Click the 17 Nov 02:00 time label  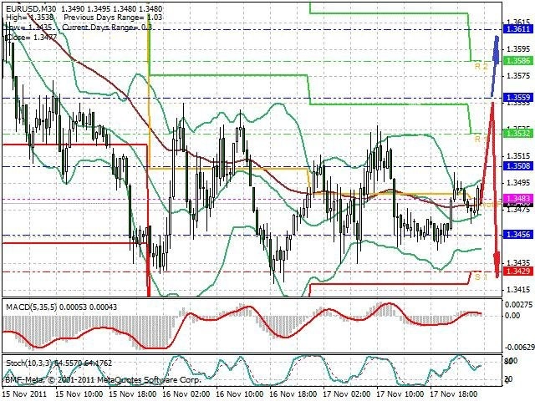347,393
